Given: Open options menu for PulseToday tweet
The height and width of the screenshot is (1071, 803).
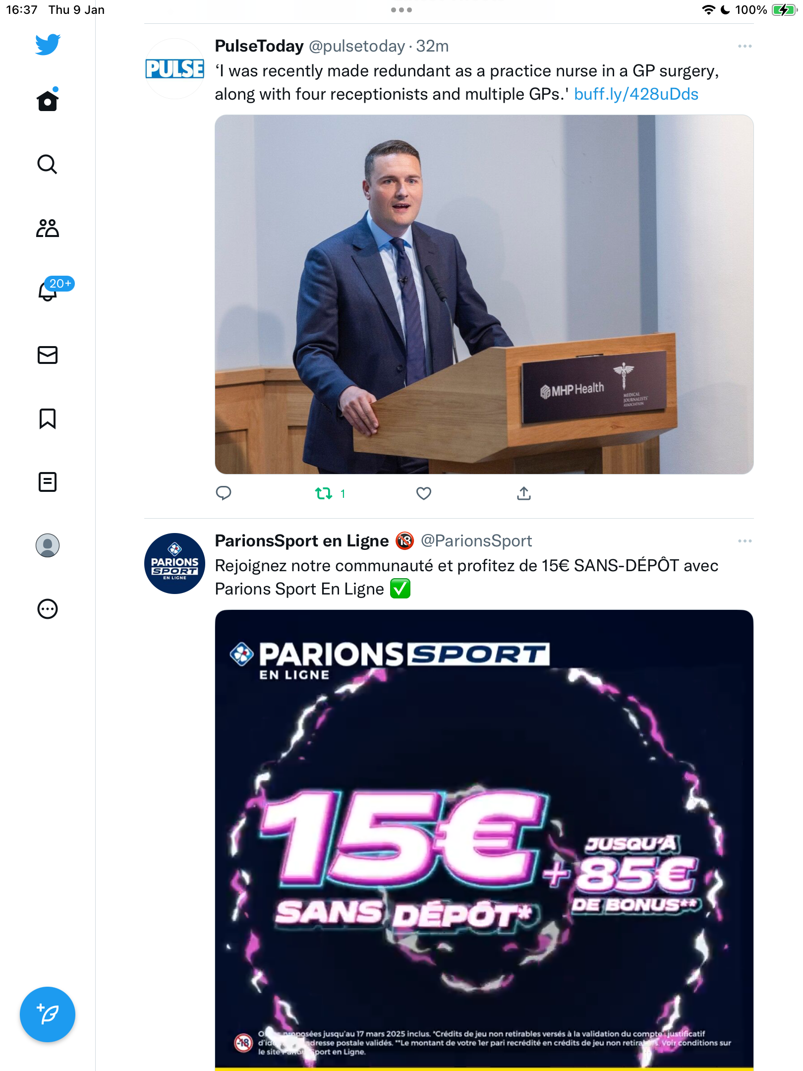Looking at the screenshot, I should 745,46.
